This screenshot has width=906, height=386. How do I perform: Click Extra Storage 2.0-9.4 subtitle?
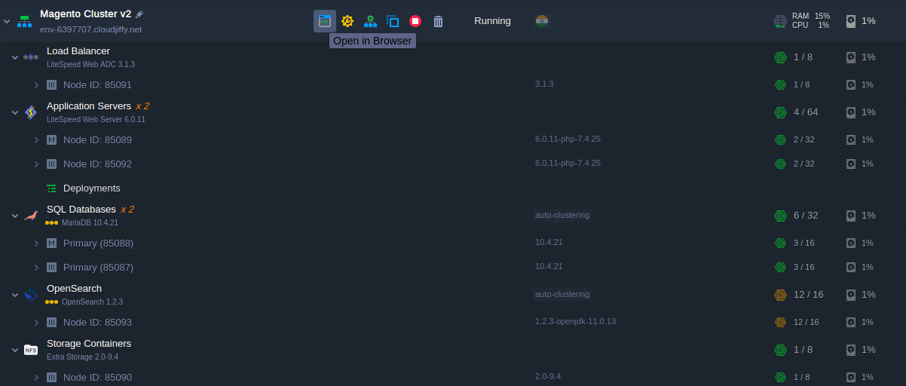(x=82, y=357)
